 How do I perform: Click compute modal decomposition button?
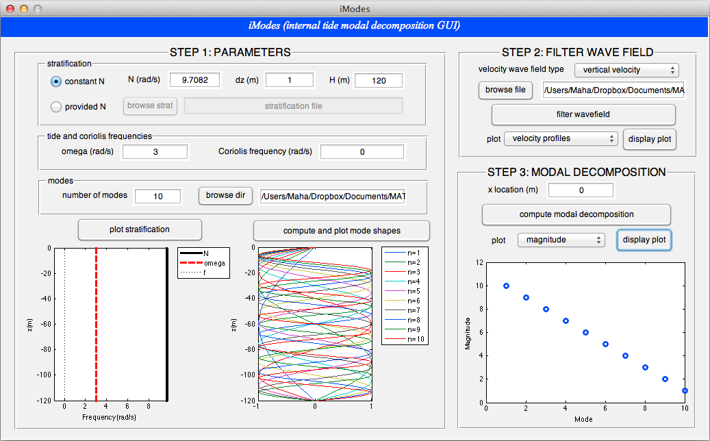576,214
